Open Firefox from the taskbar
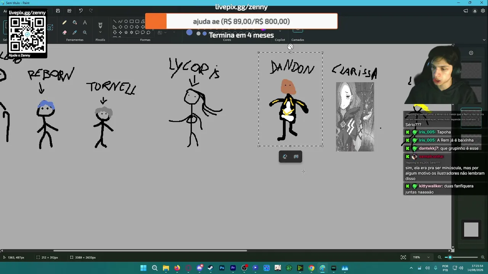 177,268
